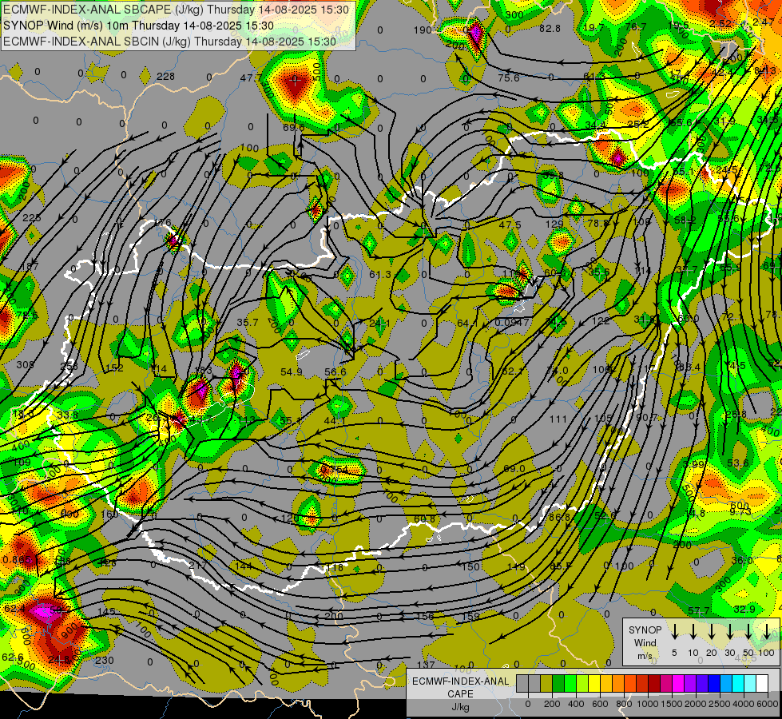Select the bright magenta swatch in CAPE legend

tap(678, 683)
